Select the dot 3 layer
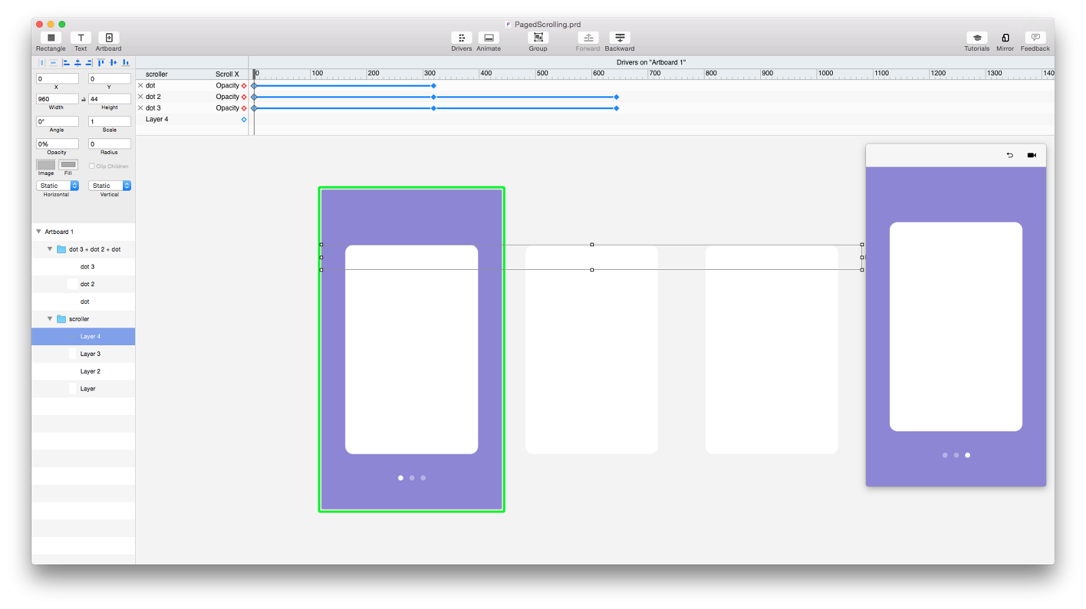The height and width of the screenshot is (609, 1086). click(83, 267)
